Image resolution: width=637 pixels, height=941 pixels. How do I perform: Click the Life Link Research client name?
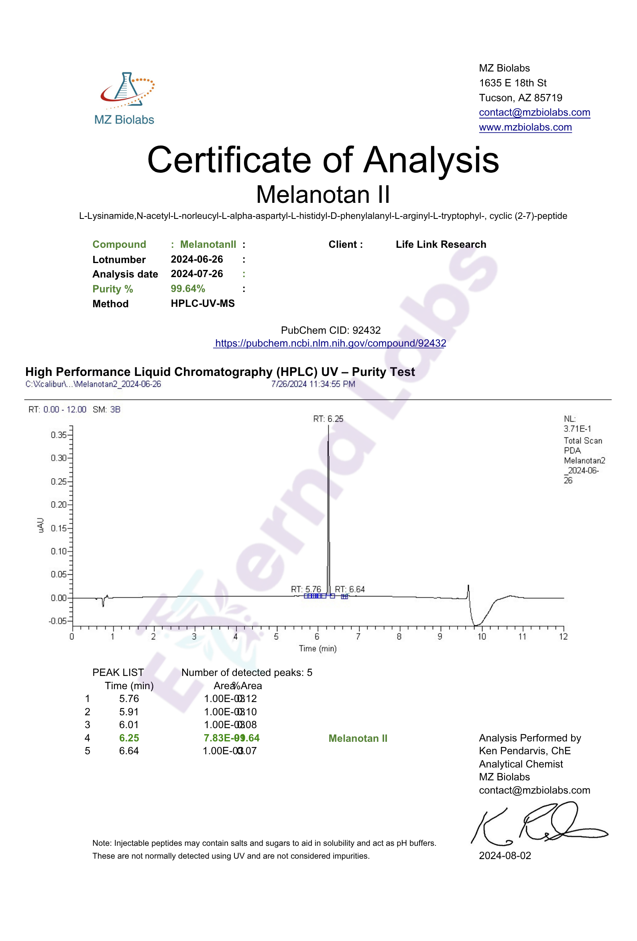click(441, 244)
